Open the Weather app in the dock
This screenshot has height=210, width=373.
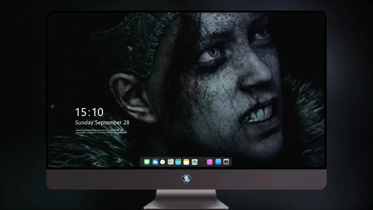[155, 162]
